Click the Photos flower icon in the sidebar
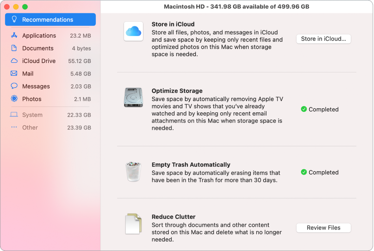The width and height of the screenshot is (374, 251). tap(14, 99)
